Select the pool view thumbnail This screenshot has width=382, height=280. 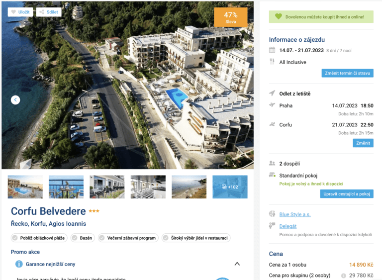[25, 187]
